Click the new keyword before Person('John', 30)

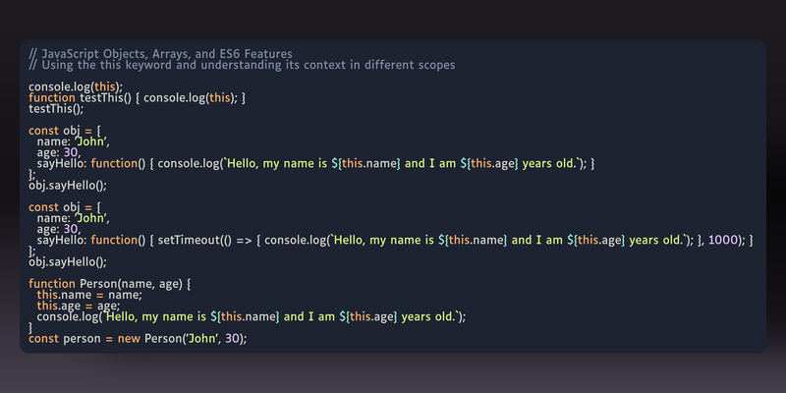(130, 339)
